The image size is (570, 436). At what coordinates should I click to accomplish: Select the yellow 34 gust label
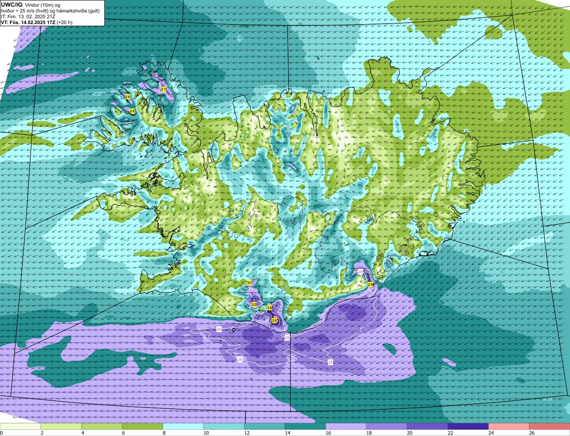(269, 308)
